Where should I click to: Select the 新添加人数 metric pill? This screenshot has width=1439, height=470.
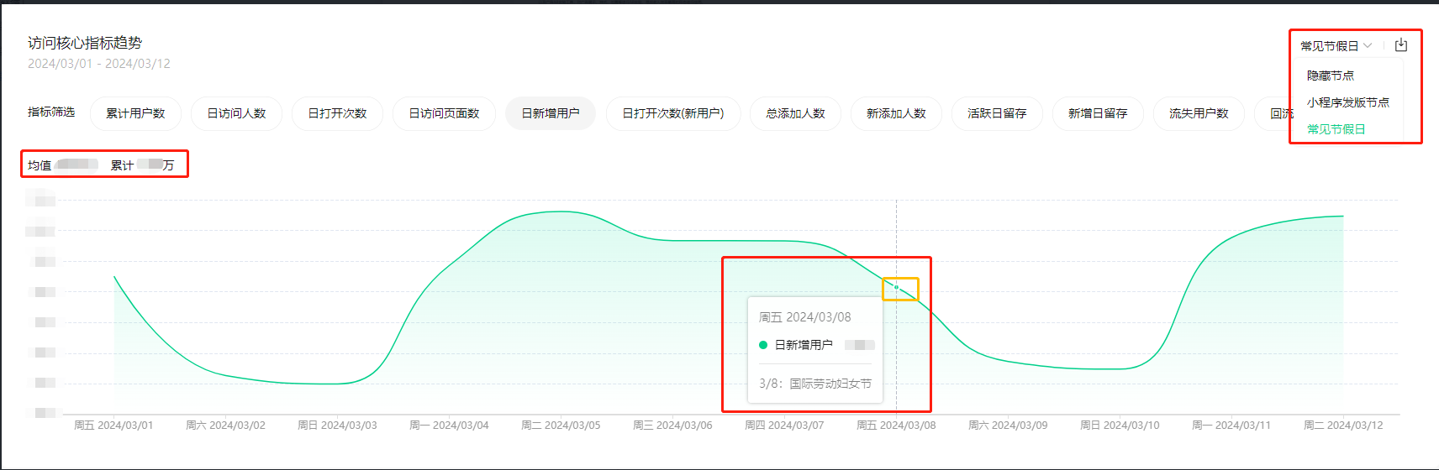(896, 113)
